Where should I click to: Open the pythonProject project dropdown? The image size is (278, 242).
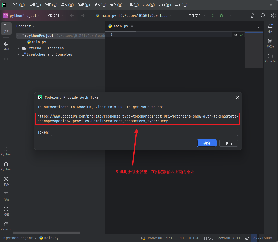pos(22,16)
